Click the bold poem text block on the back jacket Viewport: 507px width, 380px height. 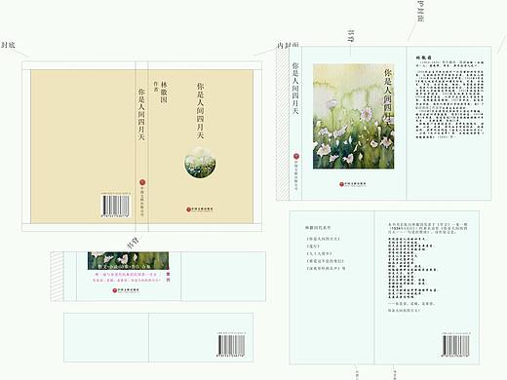(x=412, y=268)
